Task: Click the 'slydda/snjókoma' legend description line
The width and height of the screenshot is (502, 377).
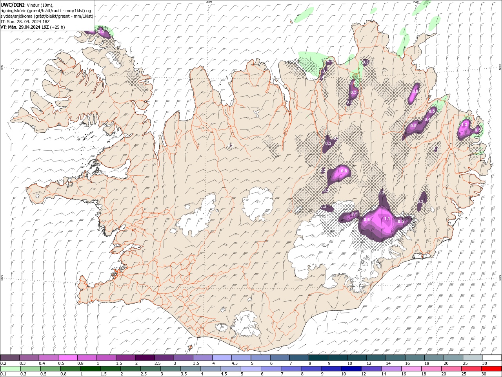Action: click(x=47, y=16)
